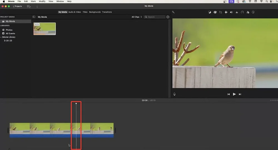Open the Modify menu in menu bar

(x=42, y=1)
